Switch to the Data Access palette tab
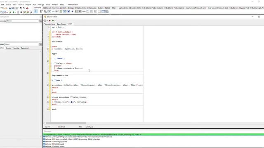Viewport: 264px width, 148px height. (x=92, y=8)
